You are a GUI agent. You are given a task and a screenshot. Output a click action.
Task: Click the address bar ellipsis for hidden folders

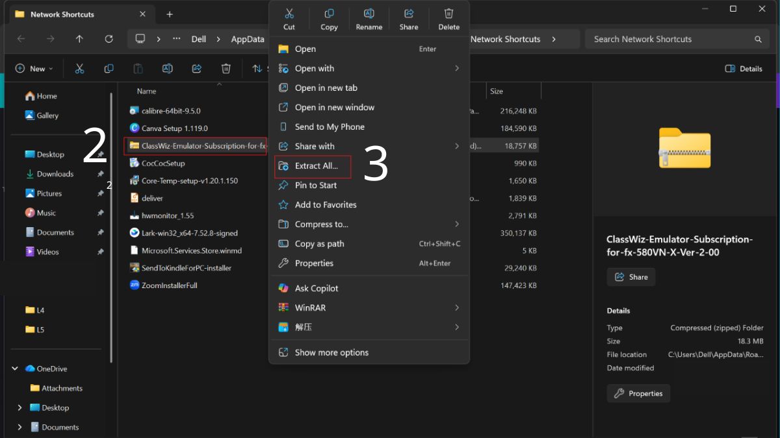[177, 39]
